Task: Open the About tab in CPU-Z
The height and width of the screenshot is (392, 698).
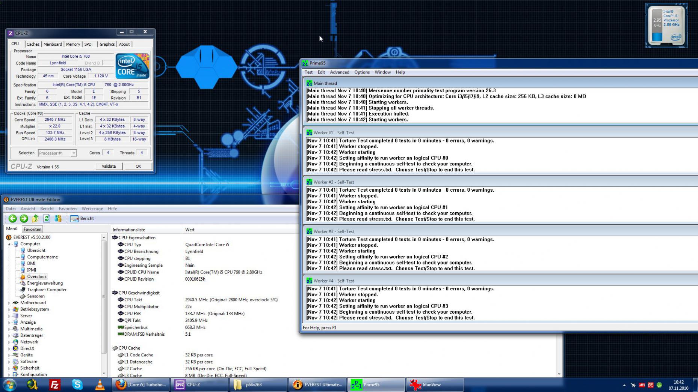Action: point(124,44)
